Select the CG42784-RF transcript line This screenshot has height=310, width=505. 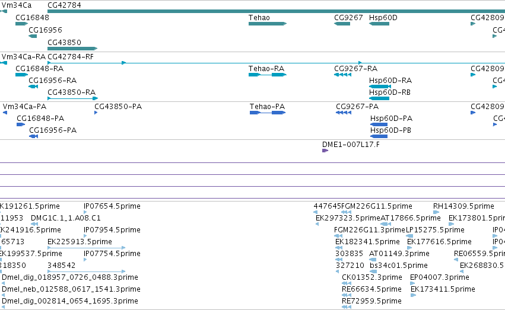277,63
